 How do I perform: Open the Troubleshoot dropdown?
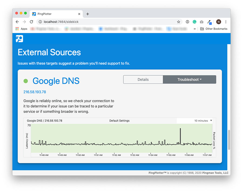[189, 79]
